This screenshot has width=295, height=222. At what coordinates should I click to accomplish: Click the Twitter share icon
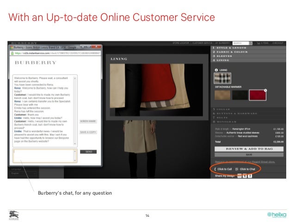coord(245,176)
